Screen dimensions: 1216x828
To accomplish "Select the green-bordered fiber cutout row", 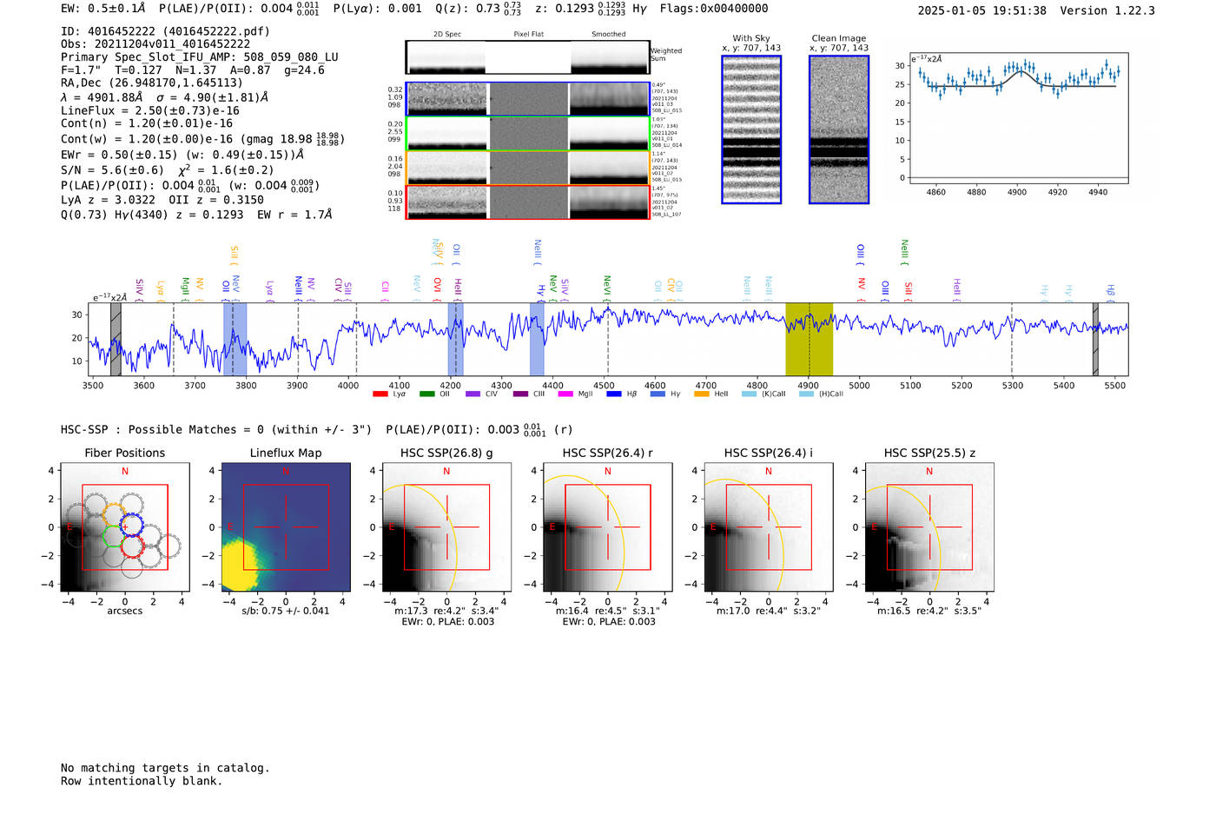I will [527, 134].
